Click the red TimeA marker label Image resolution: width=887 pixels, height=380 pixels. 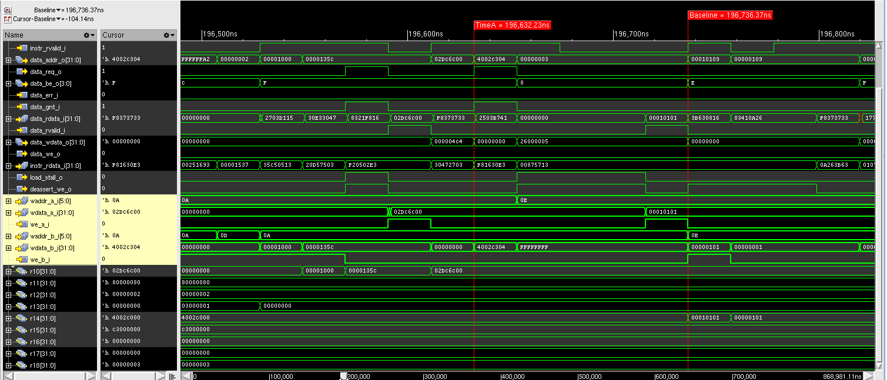click(511, 25)
